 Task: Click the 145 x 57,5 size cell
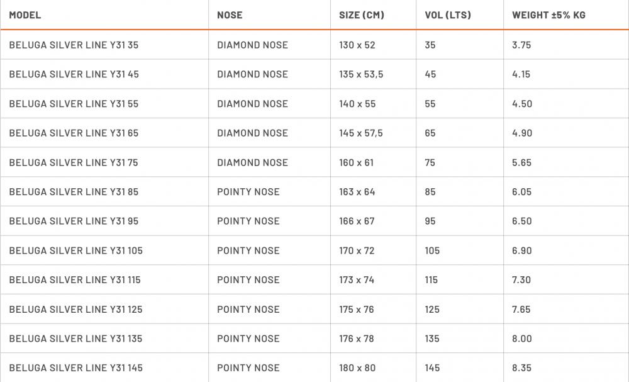(361, 133)
